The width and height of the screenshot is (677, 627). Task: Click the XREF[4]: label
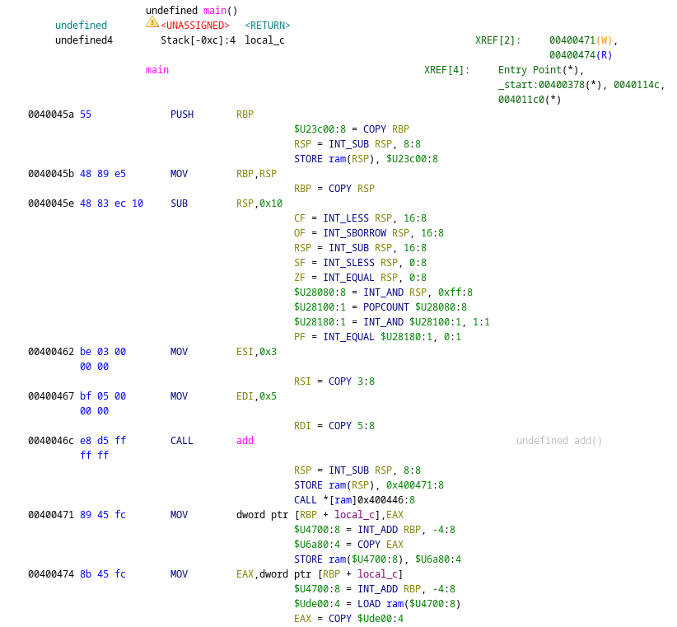point(446,70)
